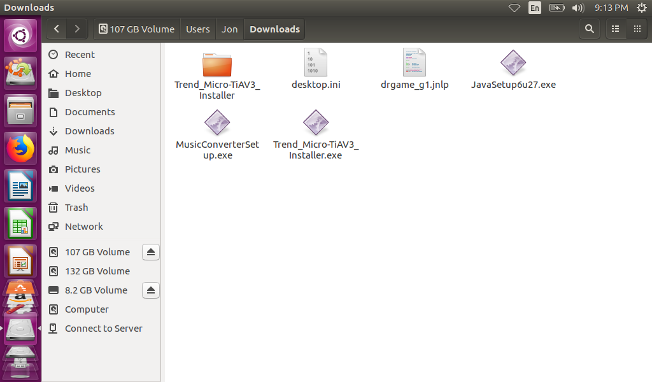Eject the 107 GB Volume
Viewport: 652px width, 382px height.
pyautogui.click(x=150, y=252)
